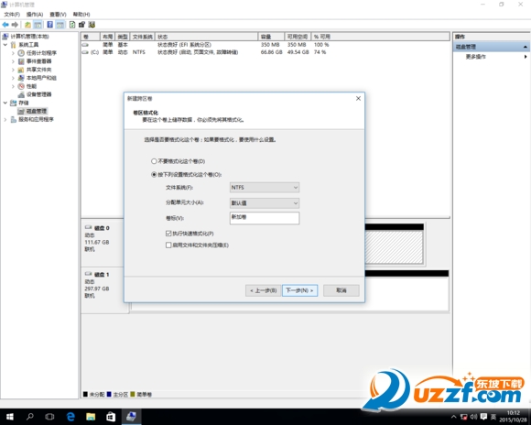Image resolution: width=531 pixels, height=425 pixels.
Task: Select 按下列设置格式化这个卷 radio option
Action: click(154, 175)
